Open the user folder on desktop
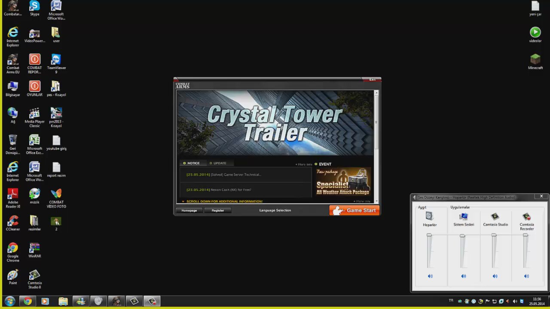The image size is (550, 309). pos(56,36)
